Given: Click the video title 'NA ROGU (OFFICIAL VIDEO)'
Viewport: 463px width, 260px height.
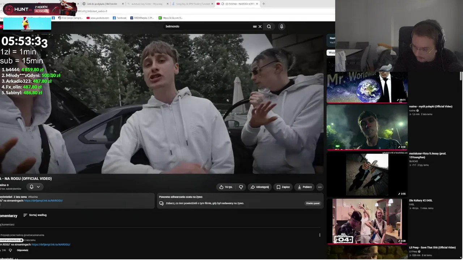Looking at the screenshot, I should [28, 178].
